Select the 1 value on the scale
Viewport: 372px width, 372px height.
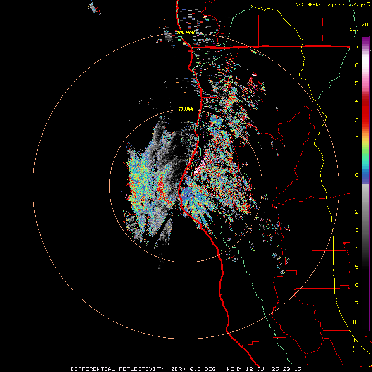(357, 157)
